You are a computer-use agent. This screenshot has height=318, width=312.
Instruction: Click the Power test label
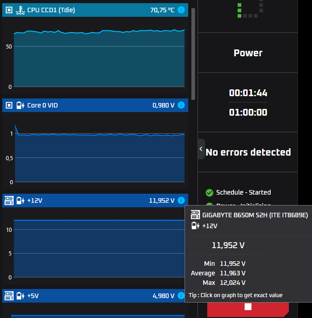pos(248,53)
